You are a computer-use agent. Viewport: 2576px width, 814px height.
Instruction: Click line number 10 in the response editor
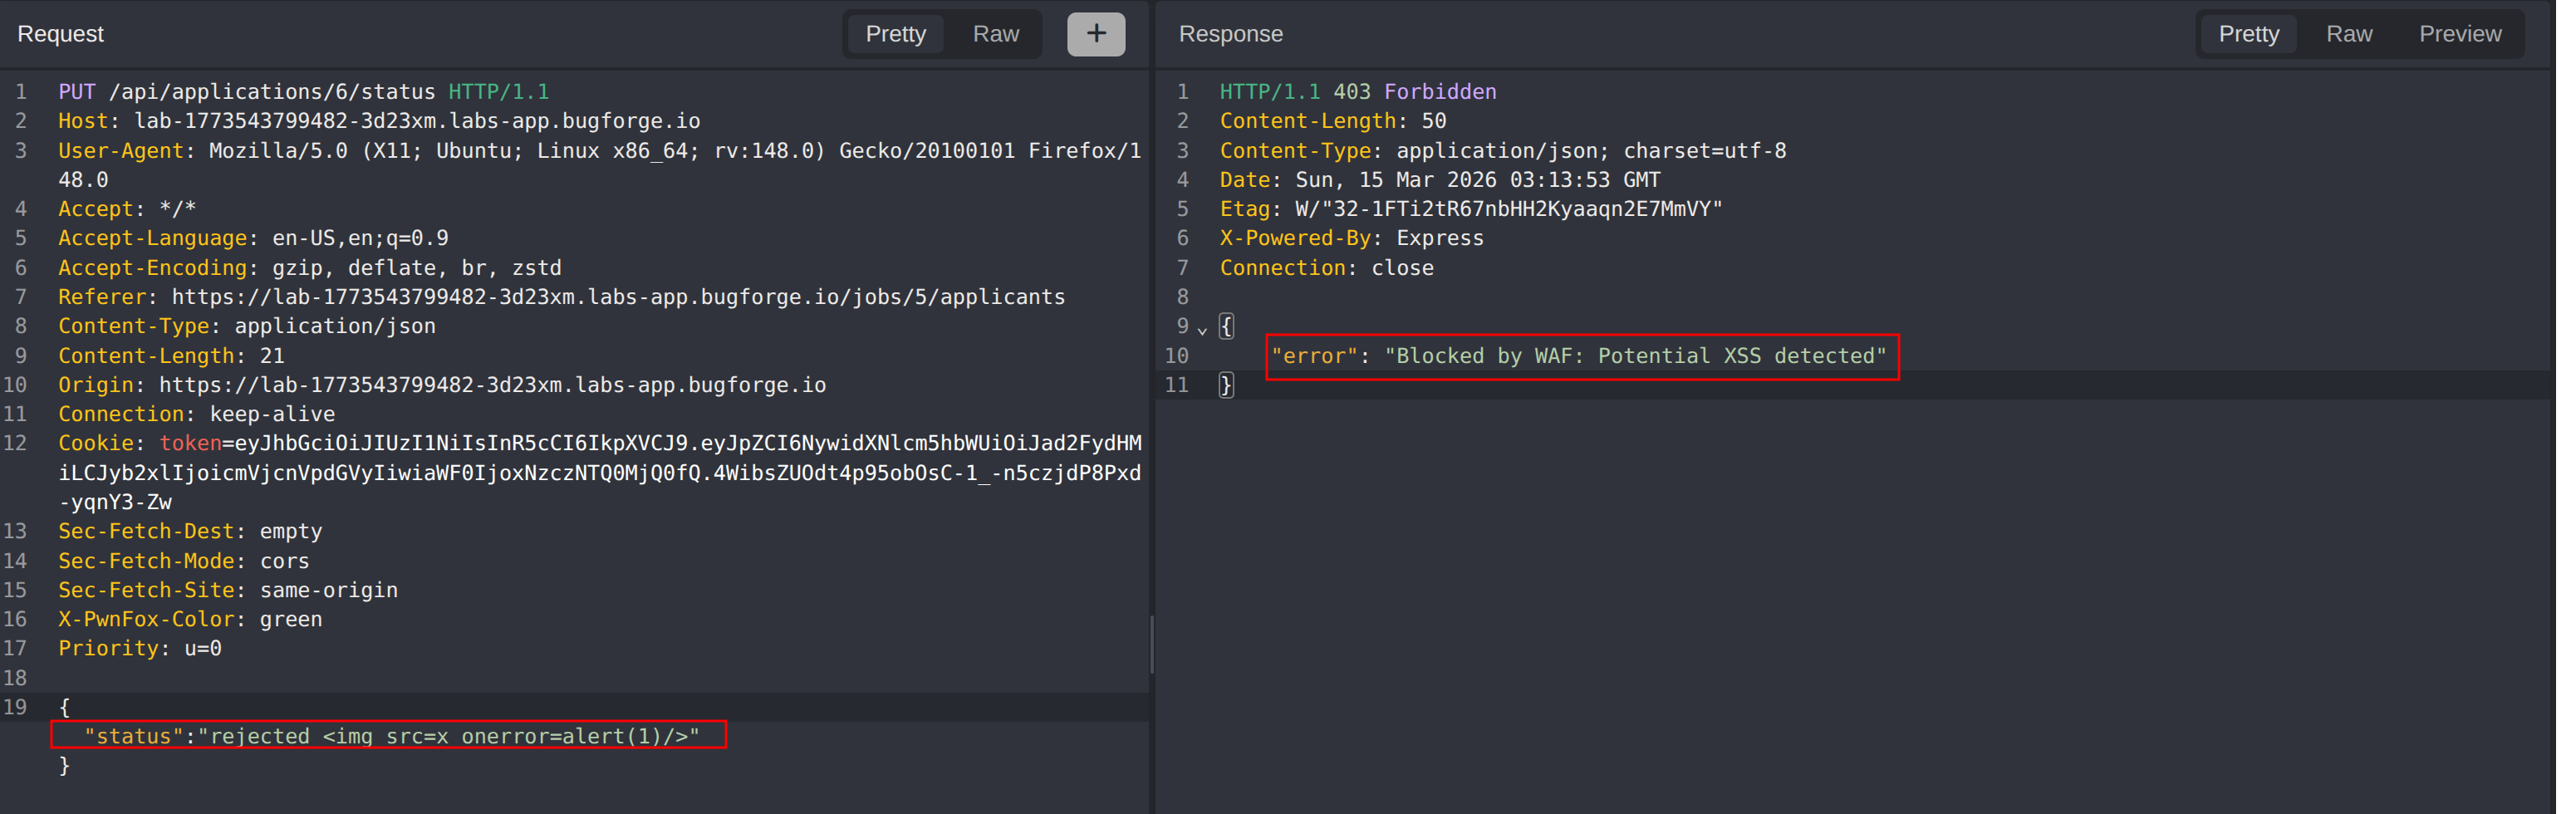1177,356
